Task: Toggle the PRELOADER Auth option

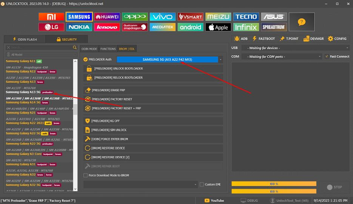Action: click(x=85, y=60)
